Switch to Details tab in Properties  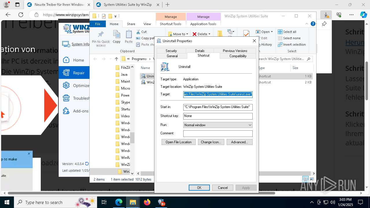click(200, 51)
